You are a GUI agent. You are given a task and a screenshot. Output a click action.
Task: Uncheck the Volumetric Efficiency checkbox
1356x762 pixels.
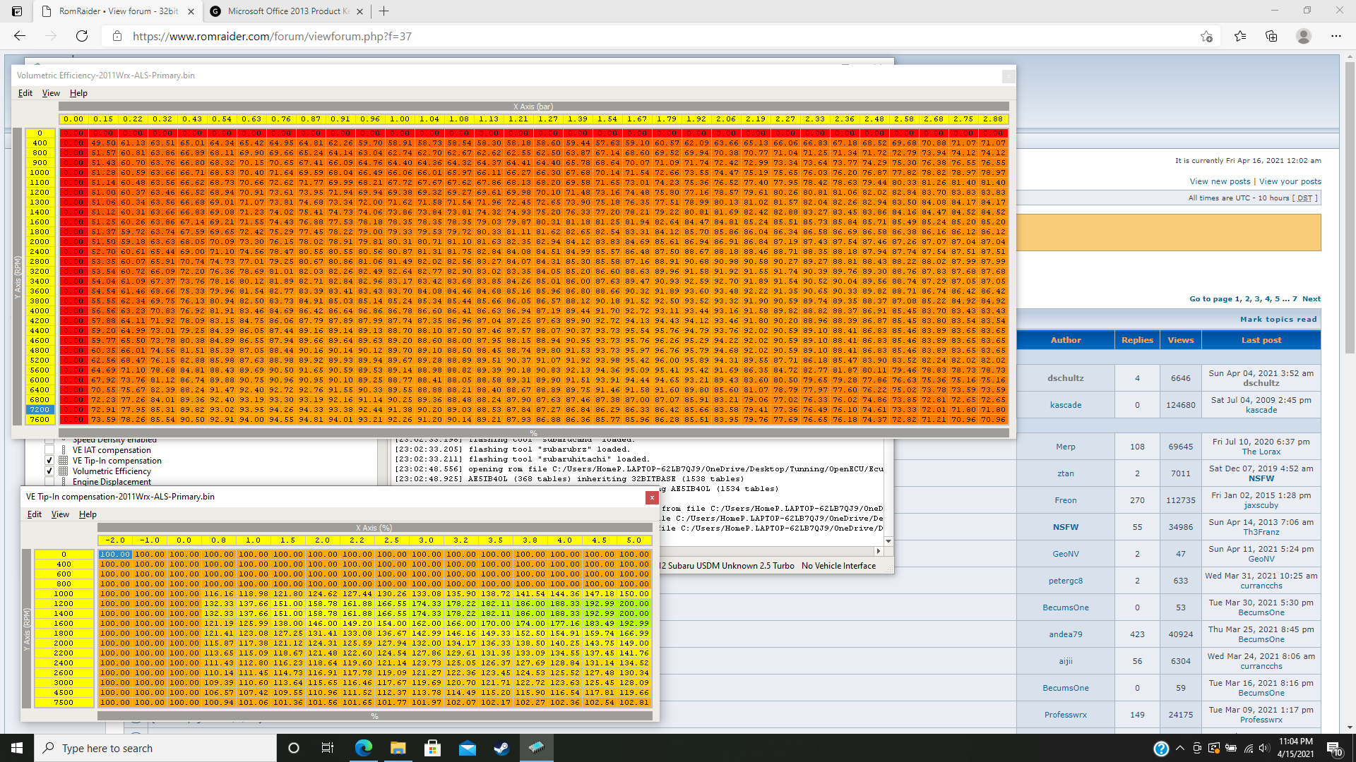click(49, 471)
